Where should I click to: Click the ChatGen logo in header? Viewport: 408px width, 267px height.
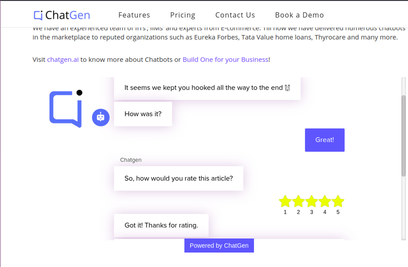pyautogui.click(x=62, y=15)
